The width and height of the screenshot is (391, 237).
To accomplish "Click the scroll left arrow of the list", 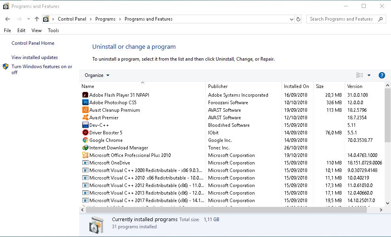I will coord(83,210).
